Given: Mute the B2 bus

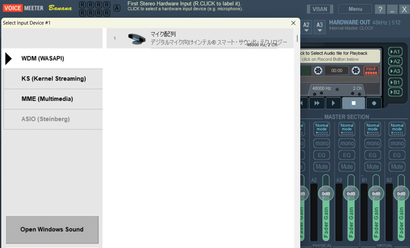Looking at the screenshot, I should coord(397,167).
